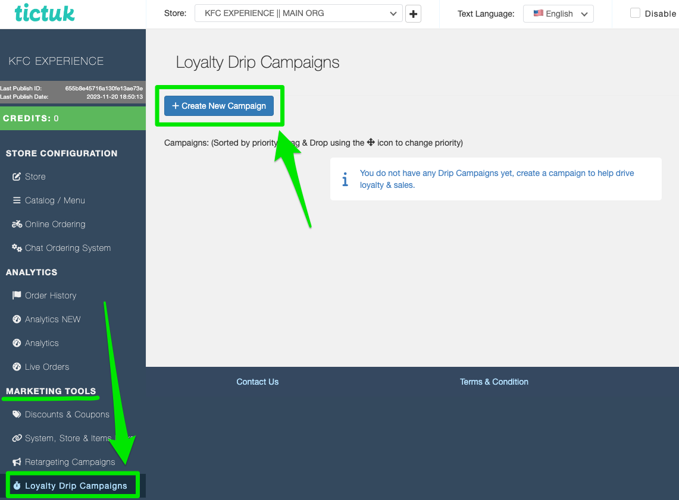
Task: Click the Discounts & Coupons tags icon
Action: [x=17, y=414]
